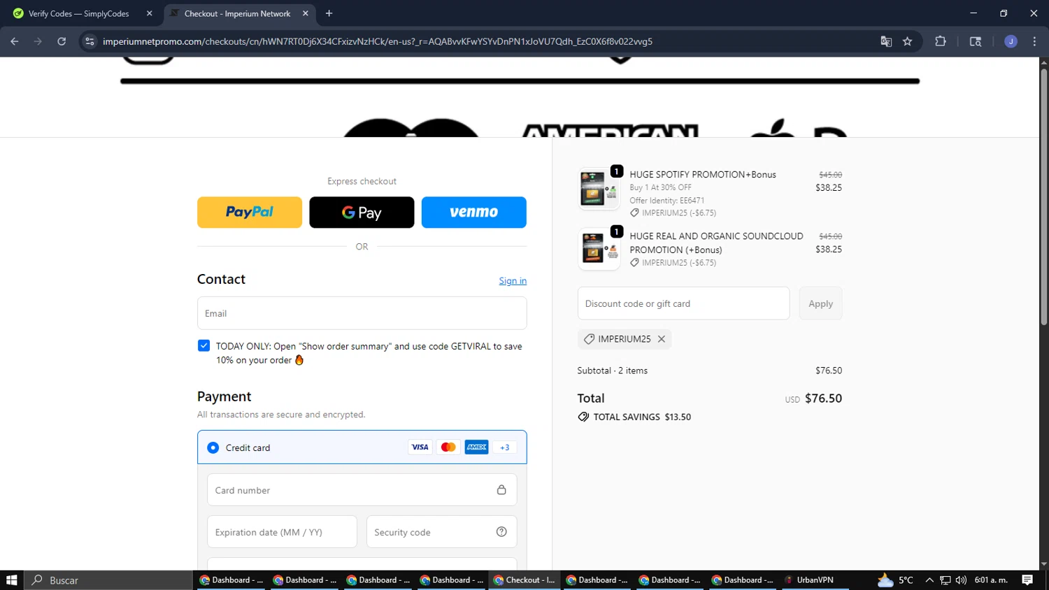
Task: Click the SoundCloud Promotion product thumbnail
Action: point(599,249)
